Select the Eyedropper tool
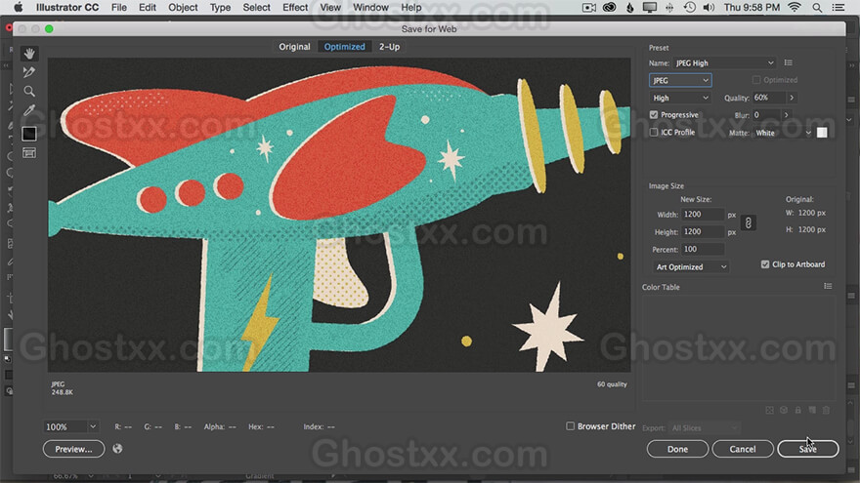 [29, 110]
